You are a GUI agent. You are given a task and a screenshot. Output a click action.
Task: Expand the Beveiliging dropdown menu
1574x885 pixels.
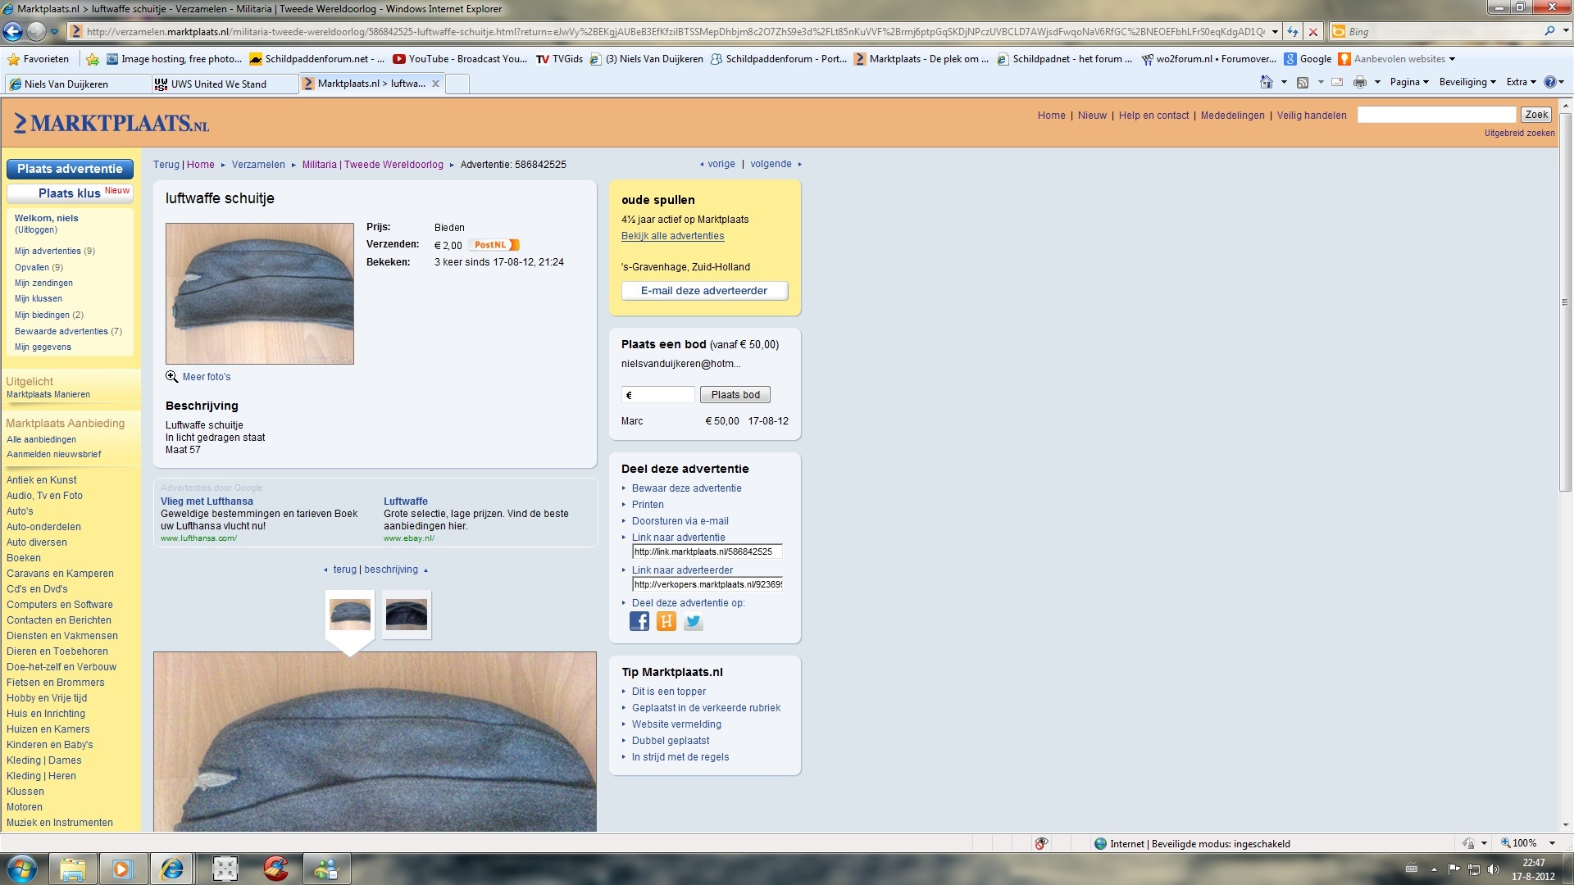[x=1467, y=82]
